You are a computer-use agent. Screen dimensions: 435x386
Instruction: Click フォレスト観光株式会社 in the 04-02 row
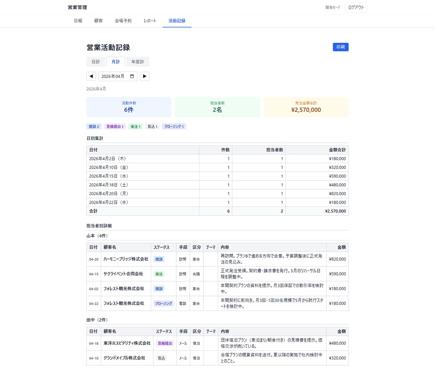click(124, 289)
